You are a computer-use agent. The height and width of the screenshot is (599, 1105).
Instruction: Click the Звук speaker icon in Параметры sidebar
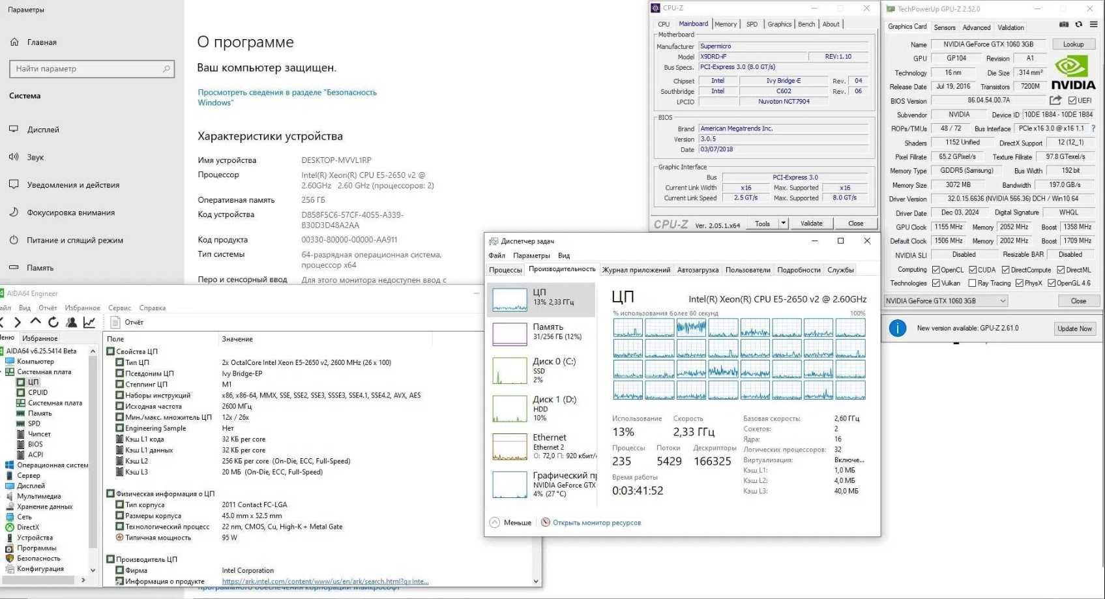(x=14, y=156)
